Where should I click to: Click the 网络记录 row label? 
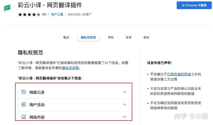pyautogui.click(x=37, y=92)
